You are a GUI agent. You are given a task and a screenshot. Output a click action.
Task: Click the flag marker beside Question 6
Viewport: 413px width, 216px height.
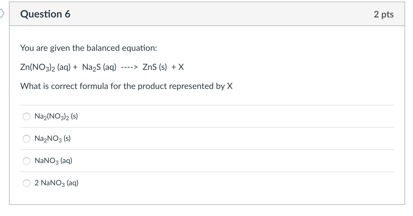pos(2,13)
